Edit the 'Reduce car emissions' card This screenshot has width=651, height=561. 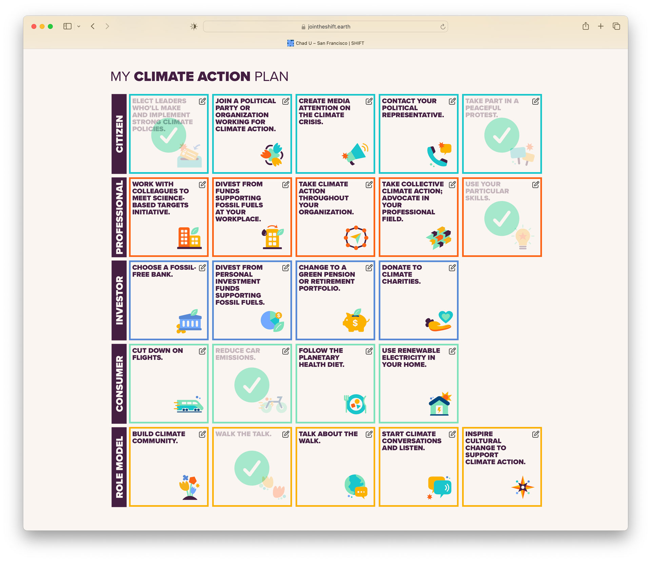286,351
